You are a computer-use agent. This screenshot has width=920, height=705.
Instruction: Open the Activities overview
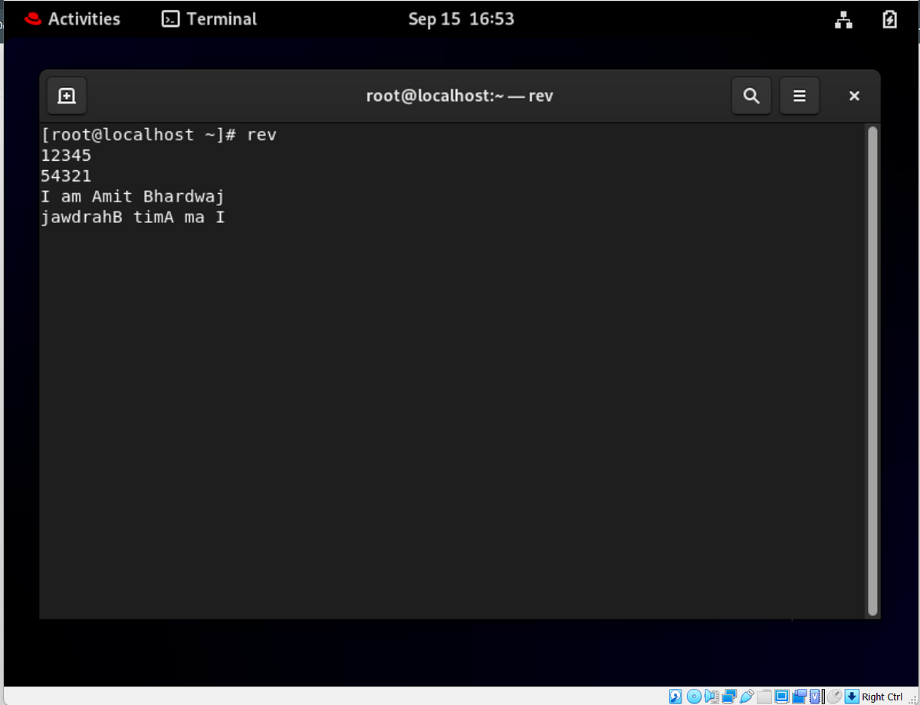click(73, 19)
